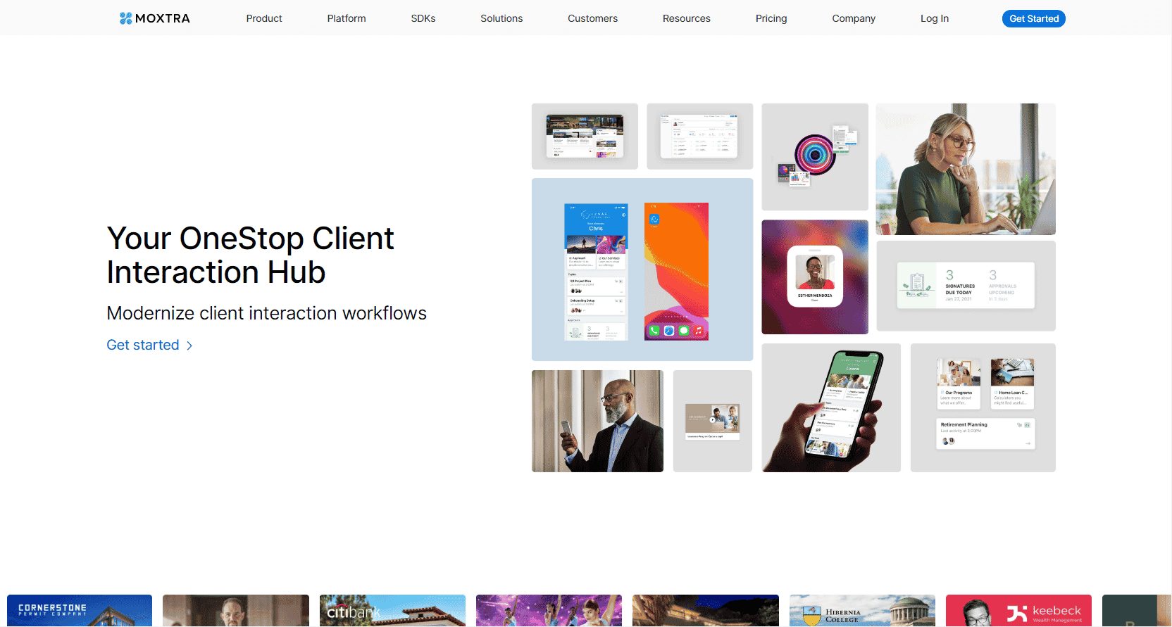Open the Product menu
Image resolution: width=1172 pixels, height=627 pixels.
pos(264,18)
